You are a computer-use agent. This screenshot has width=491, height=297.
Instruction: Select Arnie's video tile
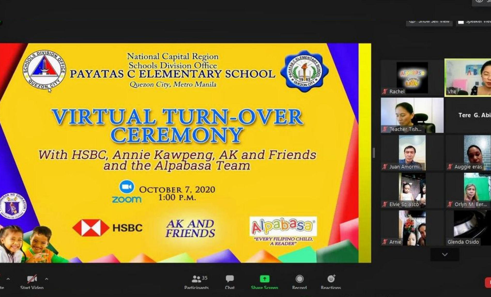point(412,228)
